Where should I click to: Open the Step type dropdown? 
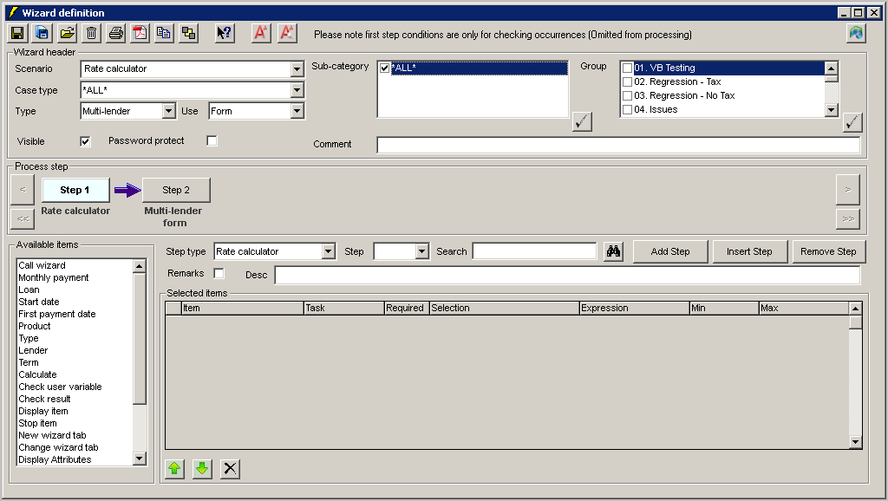329,251
